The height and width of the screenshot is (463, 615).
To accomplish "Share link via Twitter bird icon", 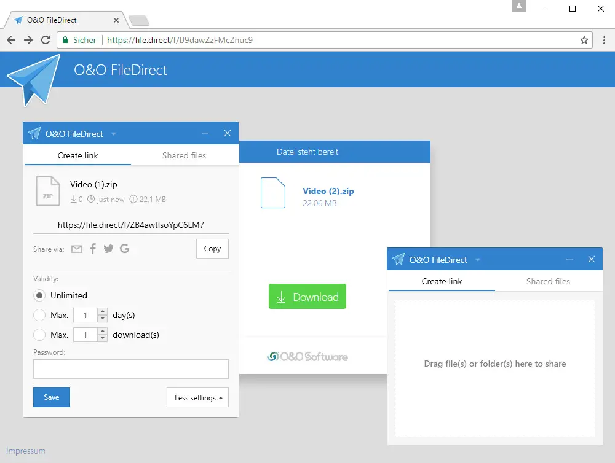I will point(109,249).
